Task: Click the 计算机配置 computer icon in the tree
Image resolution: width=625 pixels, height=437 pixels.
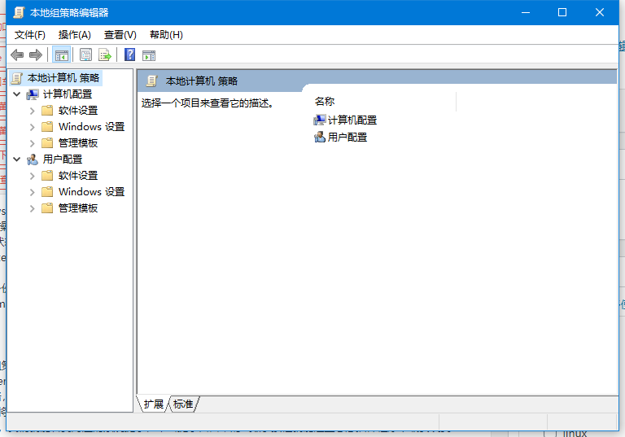Action: pos(33,94)
